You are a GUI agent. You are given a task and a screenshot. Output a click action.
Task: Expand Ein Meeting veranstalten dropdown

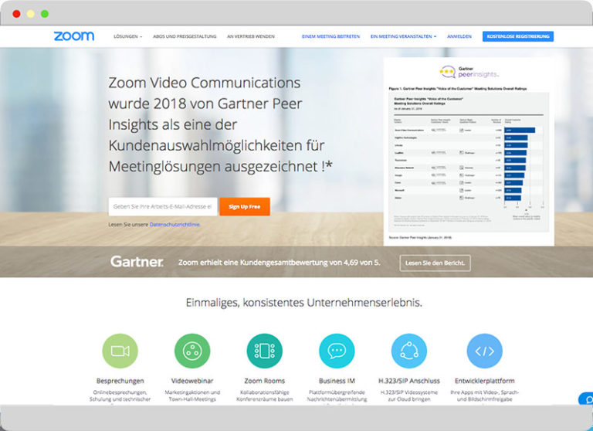pyautogui.click(x=403, y=37)
